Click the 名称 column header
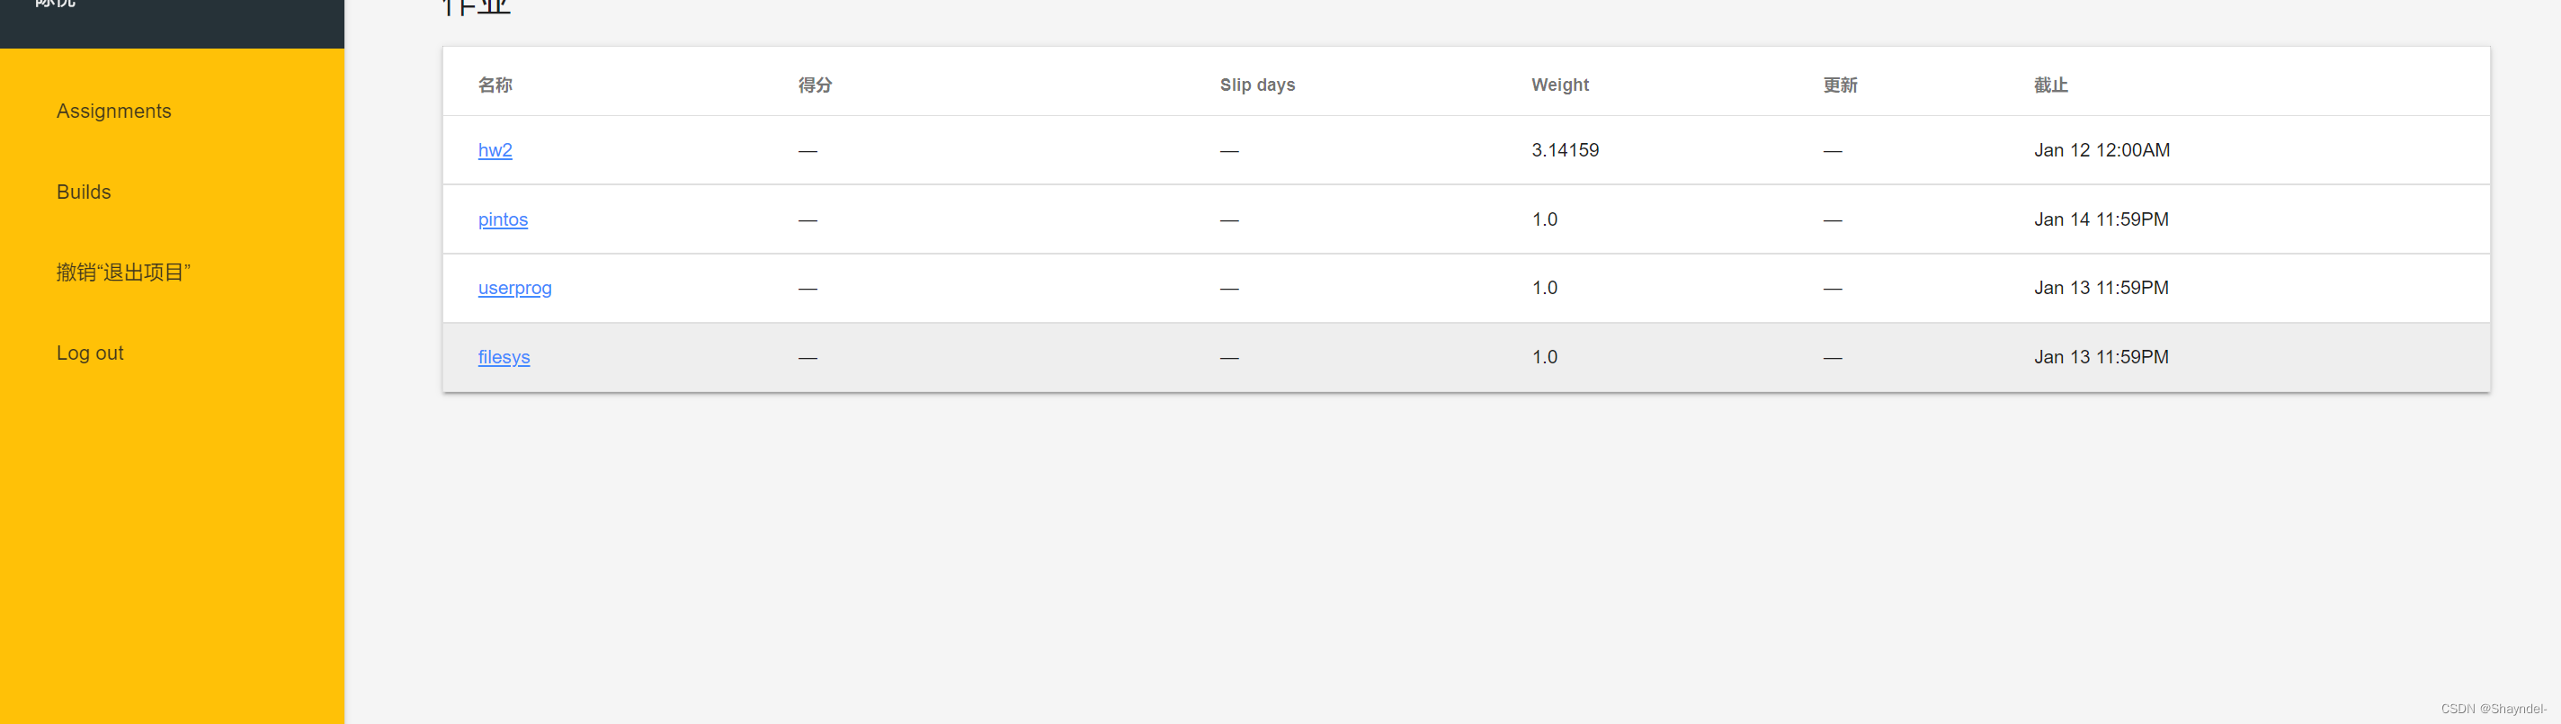Viewport: 2561px width, 724px height. 495,85
